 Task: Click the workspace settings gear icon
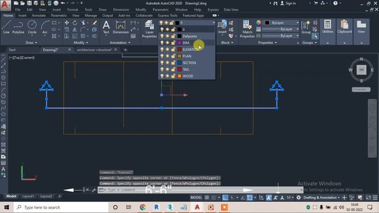click(298, 198)
